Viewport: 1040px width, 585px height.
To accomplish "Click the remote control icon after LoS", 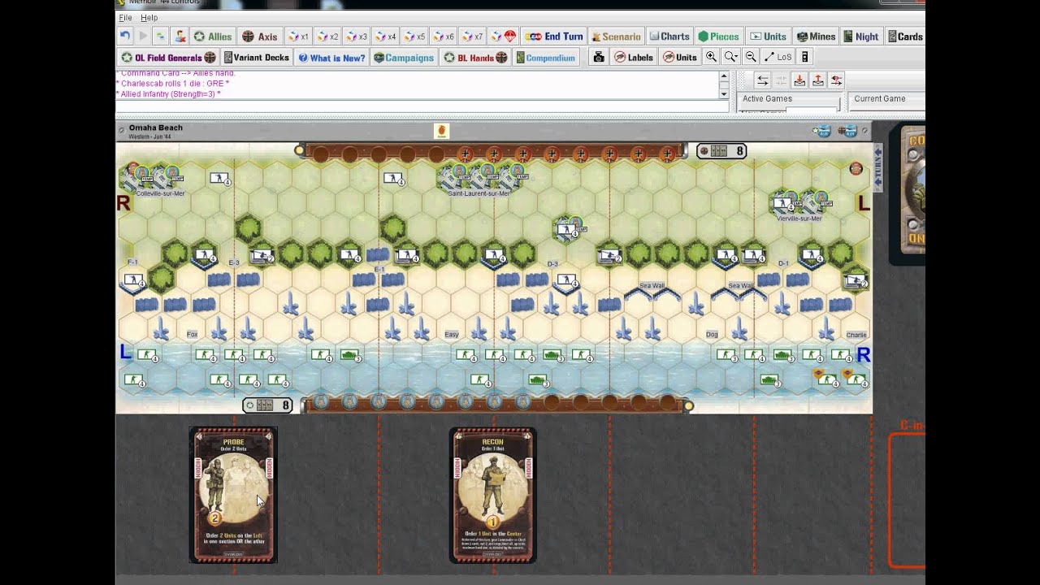I will [x=804, y=57].
